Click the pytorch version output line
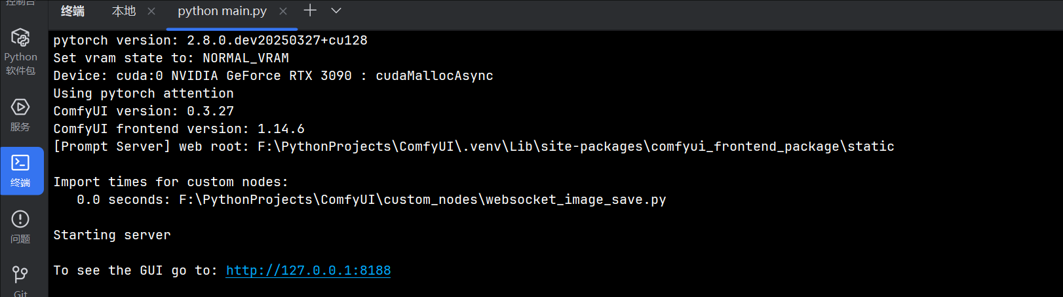Viewport: 1063px width, 297px height. point(210,40)
